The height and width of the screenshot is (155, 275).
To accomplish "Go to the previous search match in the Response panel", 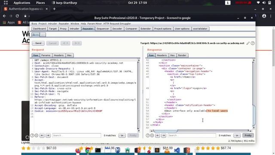I will click(158, 136).
